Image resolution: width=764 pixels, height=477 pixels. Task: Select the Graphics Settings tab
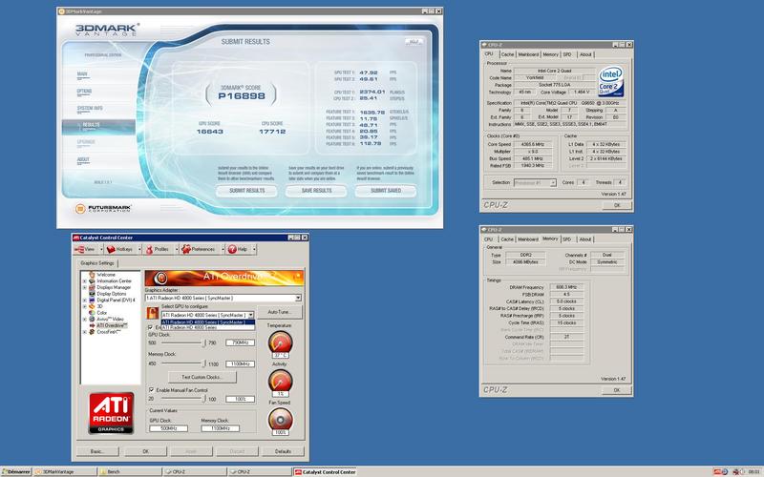point(97,263)
